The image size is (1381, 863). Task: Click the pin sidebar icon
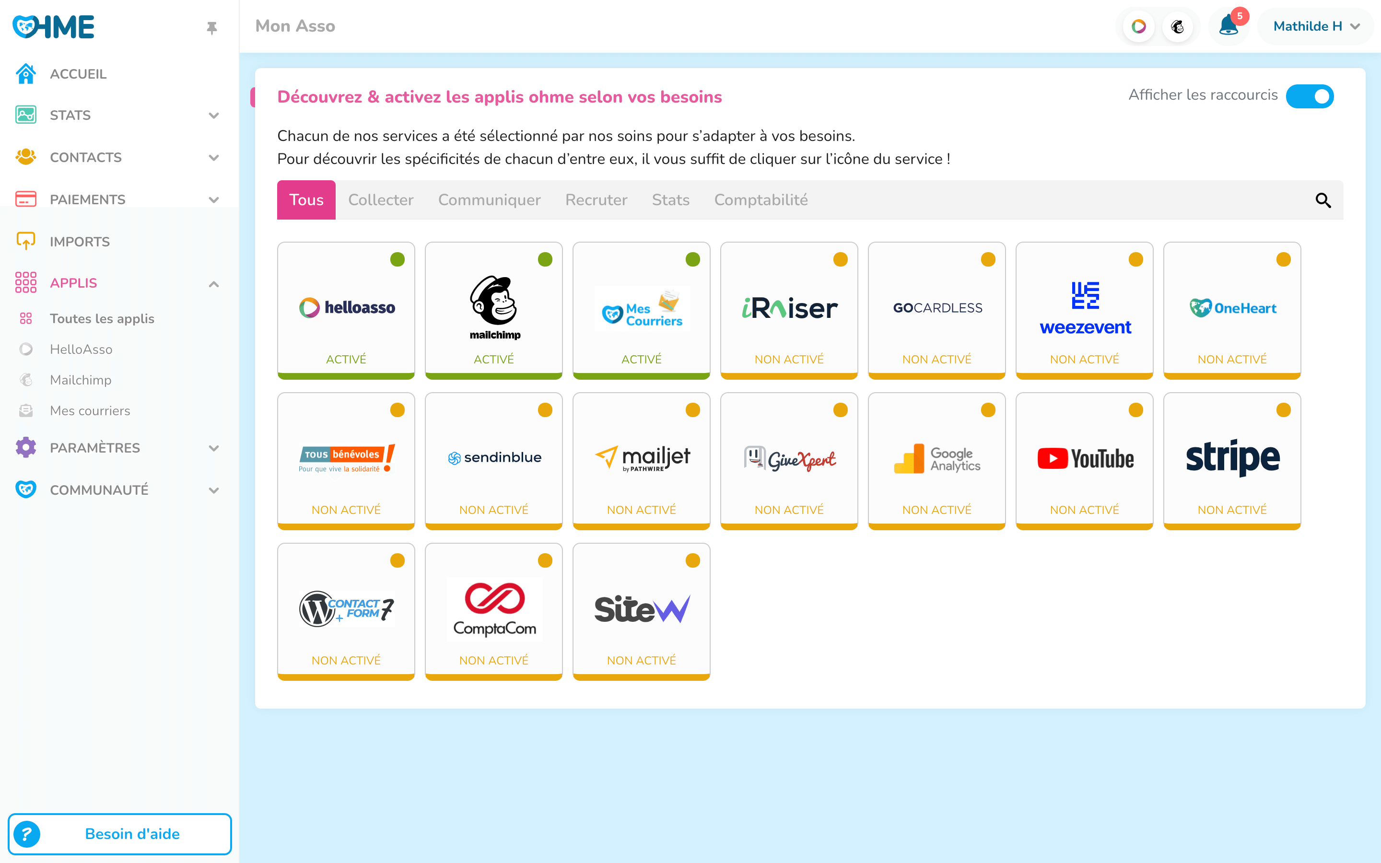[x=212, y=27]
